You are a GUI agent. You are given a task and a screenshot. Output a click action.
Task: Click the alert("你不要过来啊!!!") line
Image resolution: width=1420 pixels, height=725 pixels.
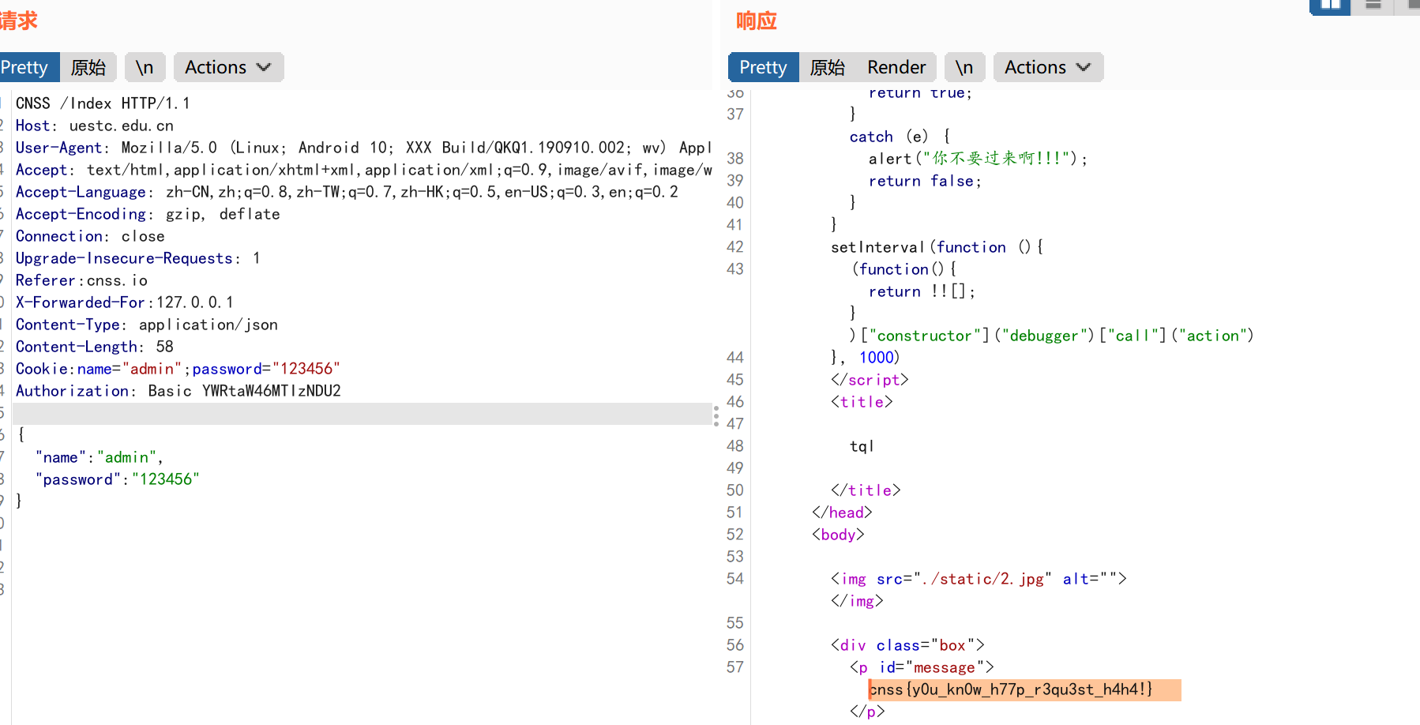(978, 159)
